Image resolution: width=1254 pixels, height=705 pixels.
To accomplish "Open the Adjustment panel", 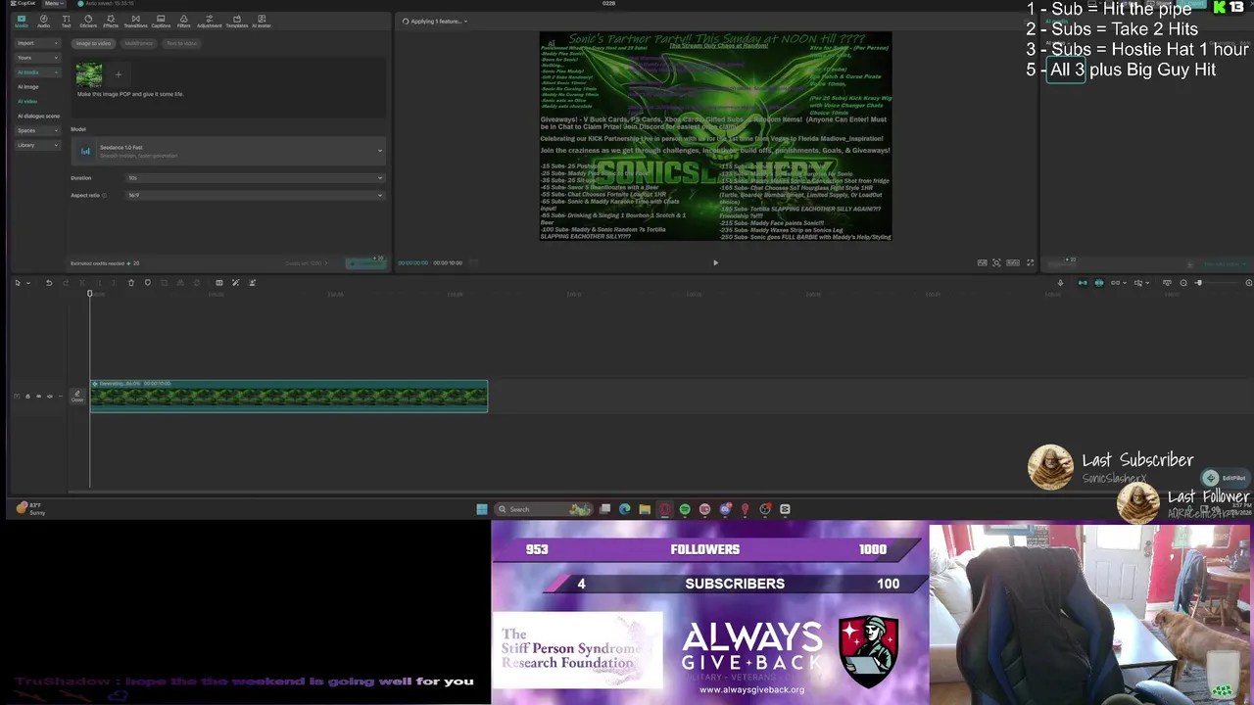I will [209, 21].
